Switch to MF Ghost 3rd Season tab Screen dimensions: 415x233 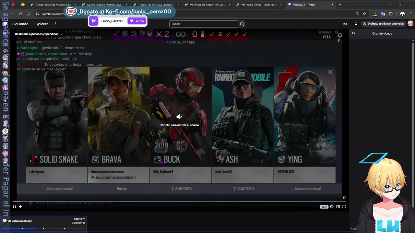[x=207, y=5]
